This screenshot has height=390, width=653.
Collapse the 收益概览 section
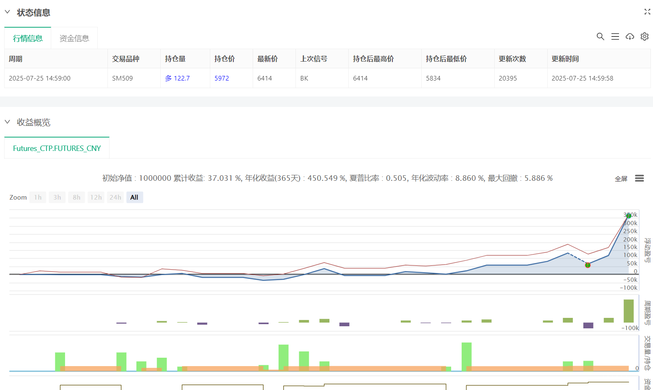7,122
